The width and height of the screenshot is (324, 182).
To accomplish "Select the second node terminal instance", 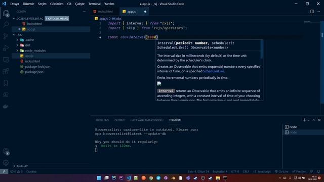I will tap(303, 132).
